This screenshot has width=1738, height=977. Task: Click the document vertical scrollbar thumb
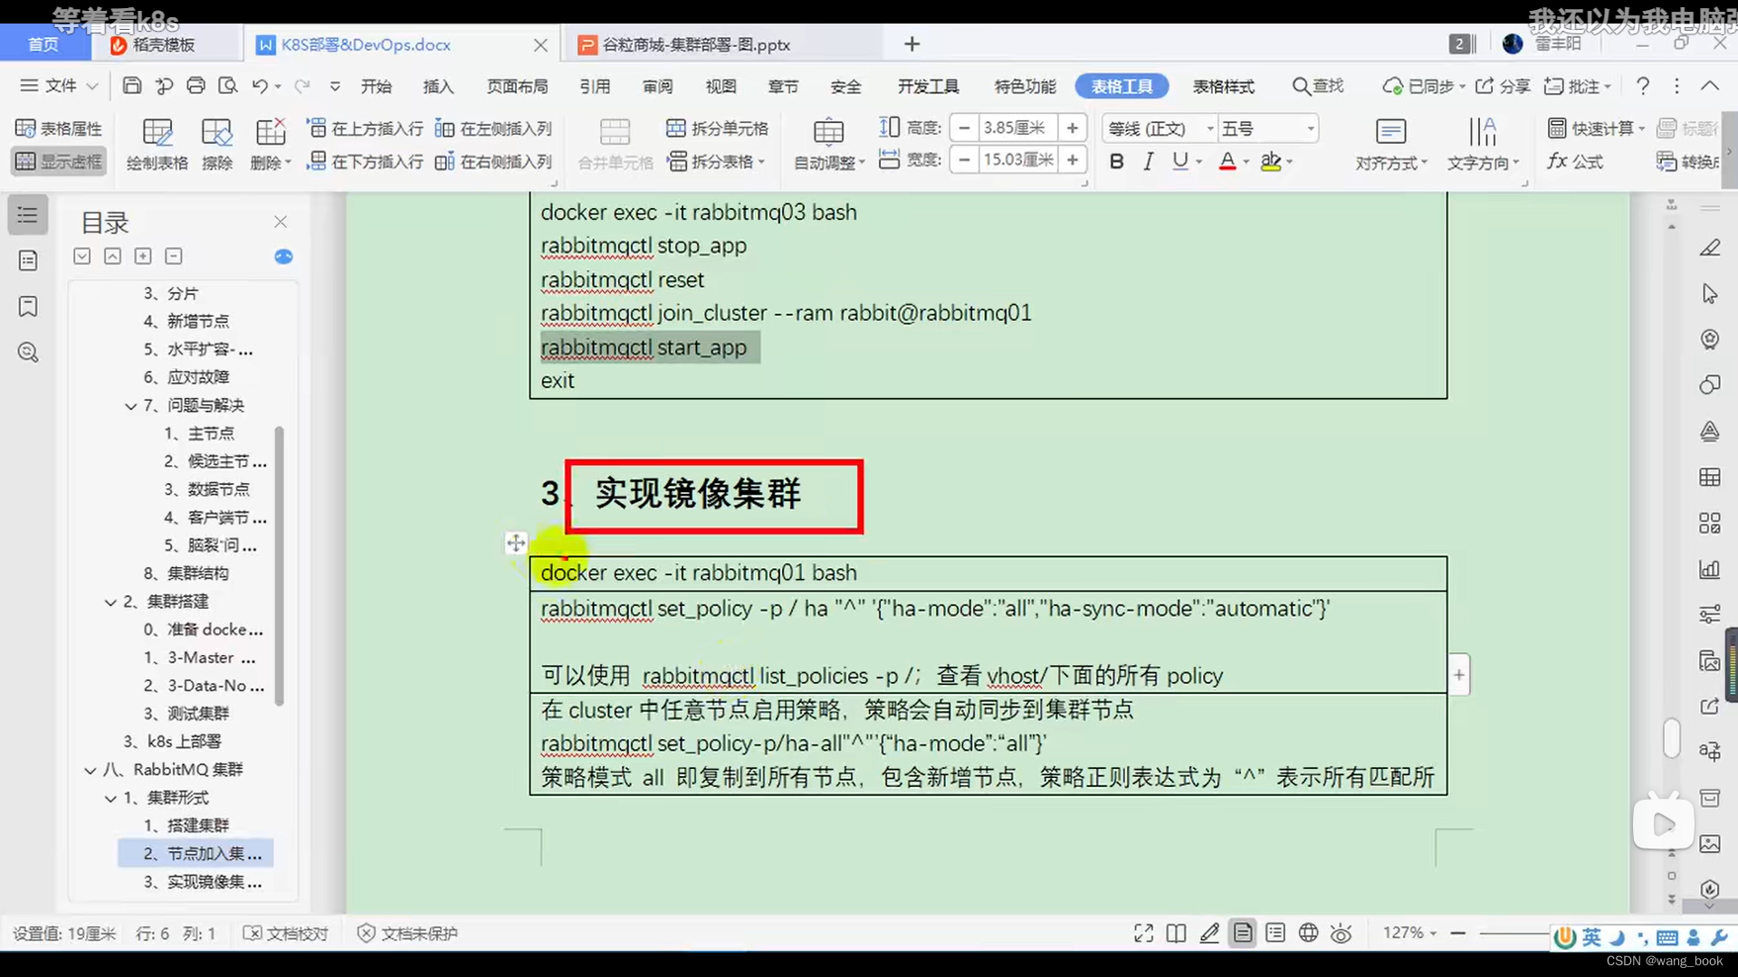tap(1671, 738)
